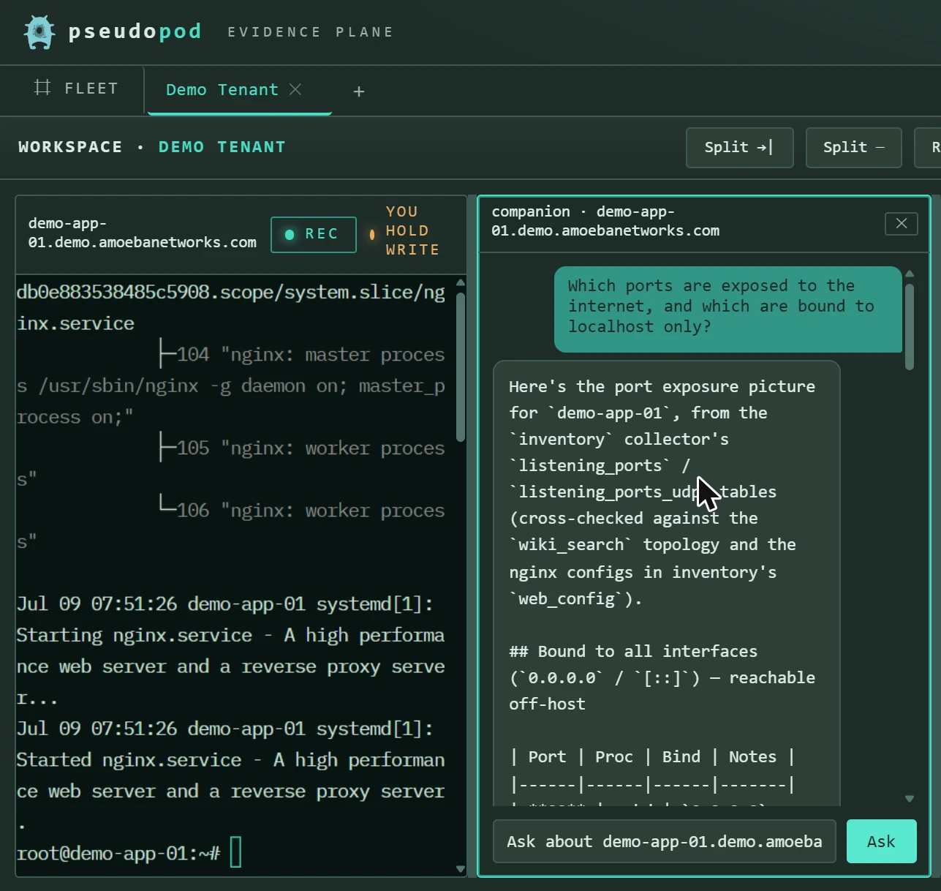Click the Split right button
941x891 pixels.
click(x=740, y=148)
